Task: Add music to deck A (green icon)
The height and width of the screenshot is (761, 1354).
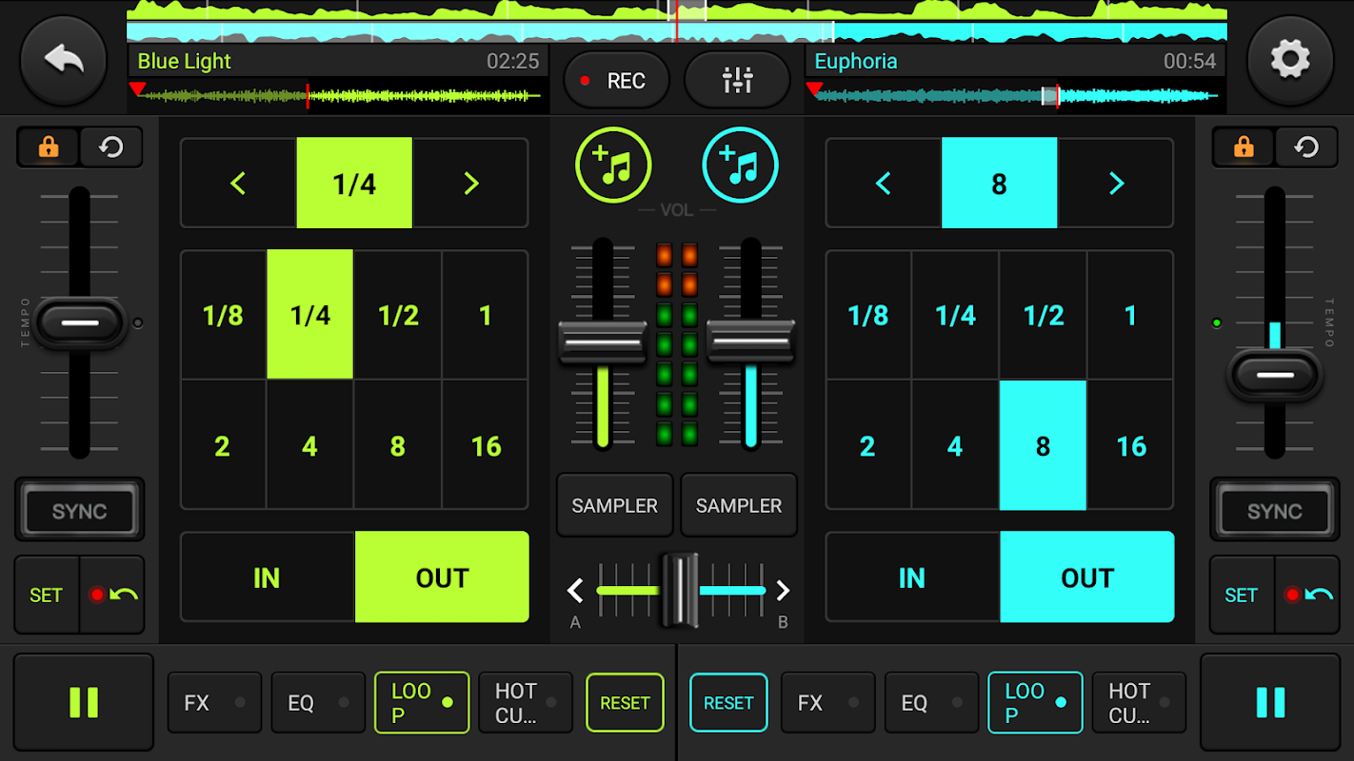Action: coord(613,166)
